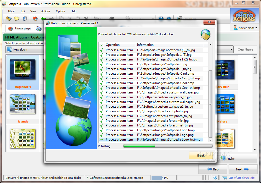Open the Actions menu
The image size is (261, 183).
pos(46,11)
